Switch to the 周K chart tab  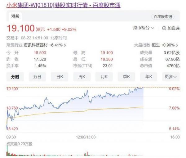pyautogui.click(x=82, y=76)
